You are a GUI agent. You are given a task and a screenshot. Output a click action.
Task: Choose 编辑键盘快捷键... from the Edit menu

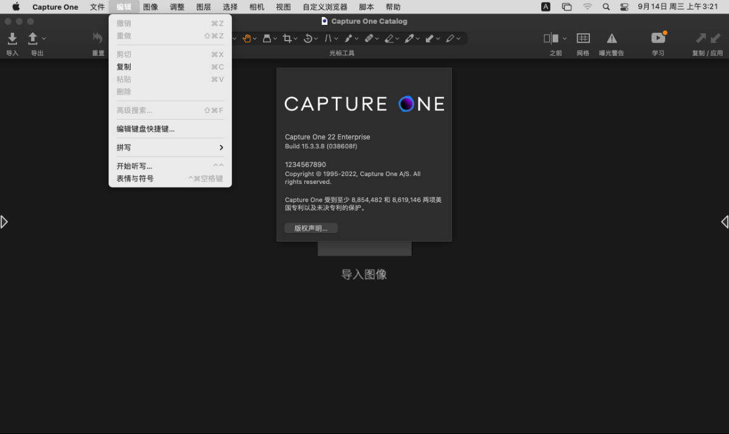point(170,129)
